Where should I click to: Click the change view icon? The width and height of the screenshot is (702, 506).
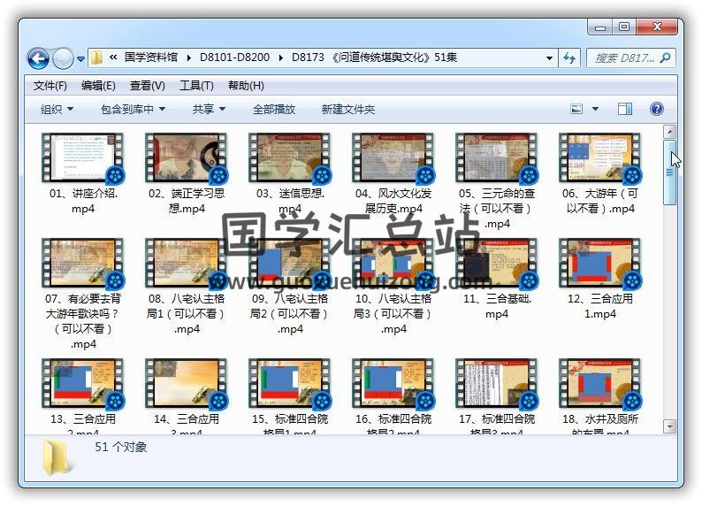[x=576, y=109]
